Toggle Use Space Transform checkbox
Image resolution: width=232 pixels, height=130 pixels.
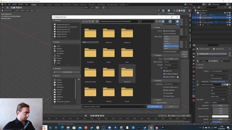pyautogui.click(x=164, y=74)
